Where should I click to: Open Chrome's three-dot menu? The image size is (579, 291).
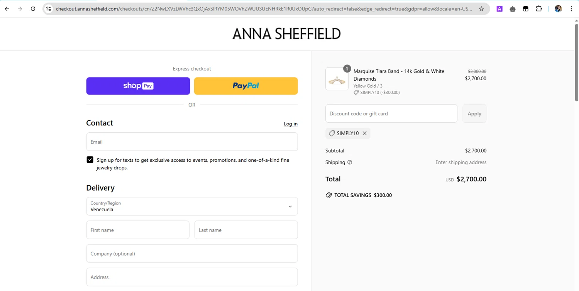tap(571, 9)
